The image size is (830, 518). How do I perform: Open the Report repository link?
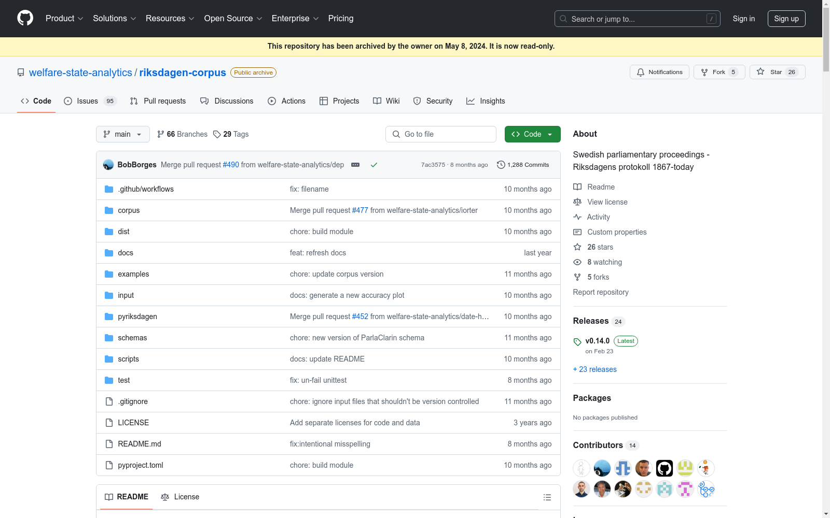(x=601, y=292)
